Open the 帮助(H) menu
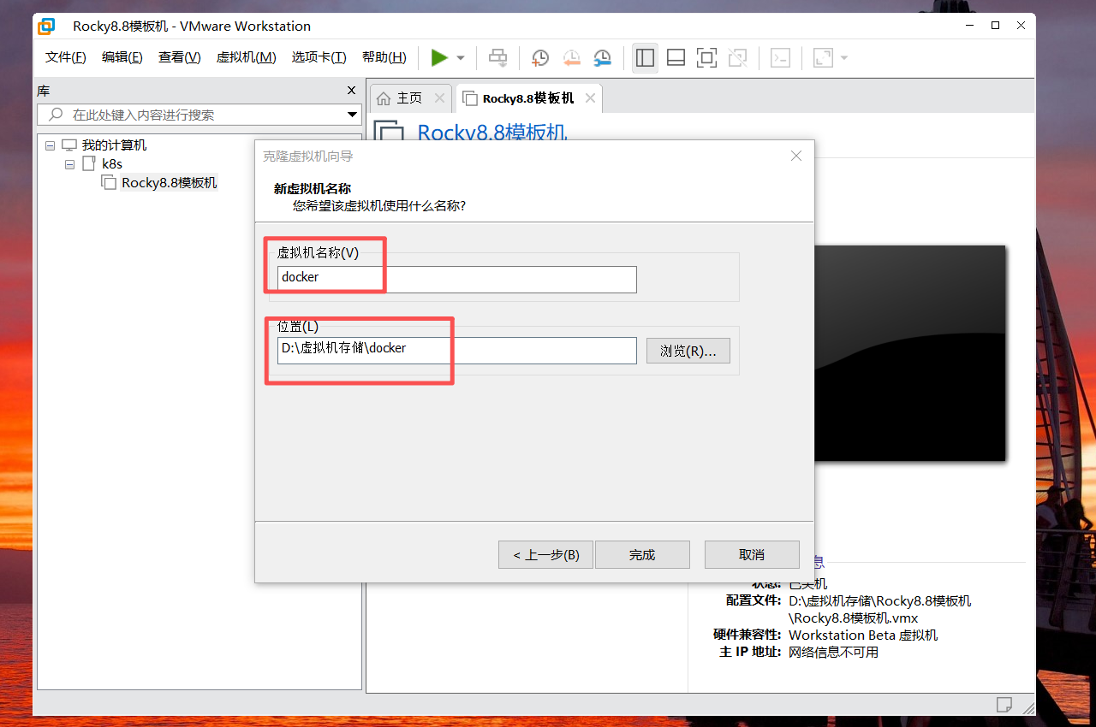1096x727 pixels. pos(384,57)
